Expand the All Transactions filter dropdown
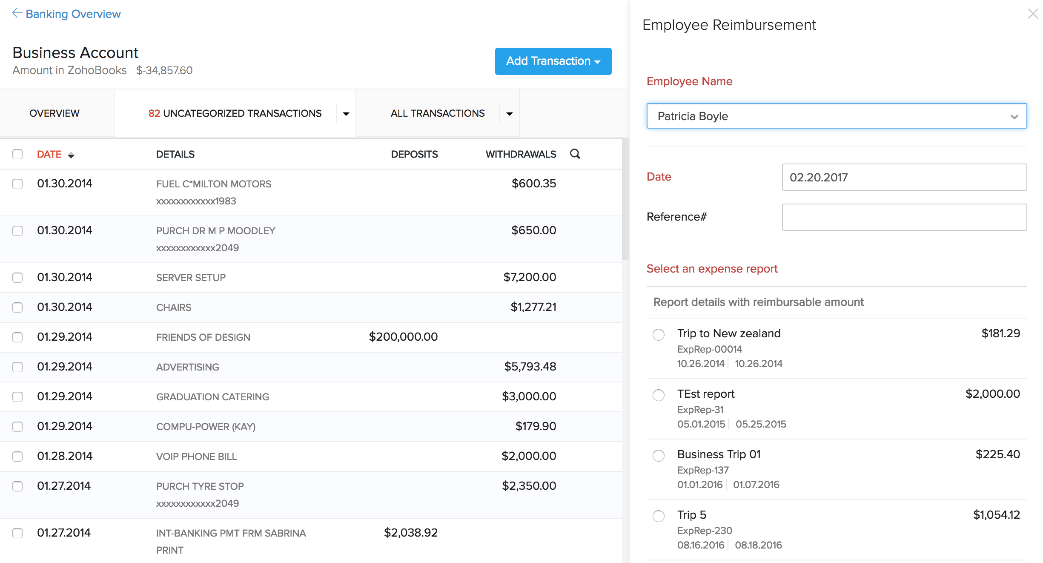Viewport: 1043px width, 563px height. (x=510, y=113)
